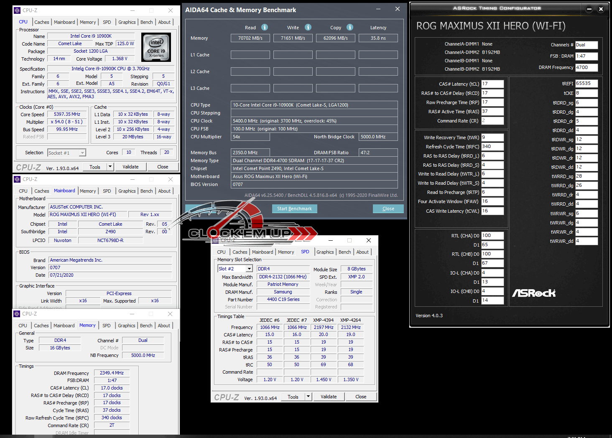Switch to the Bench tab in the Processor window
This screenshot has height=438, width=612.
[x=146, y=22]
